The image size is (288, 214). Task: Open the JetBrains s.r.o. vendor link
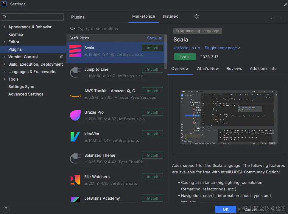[x=187, y=48]
